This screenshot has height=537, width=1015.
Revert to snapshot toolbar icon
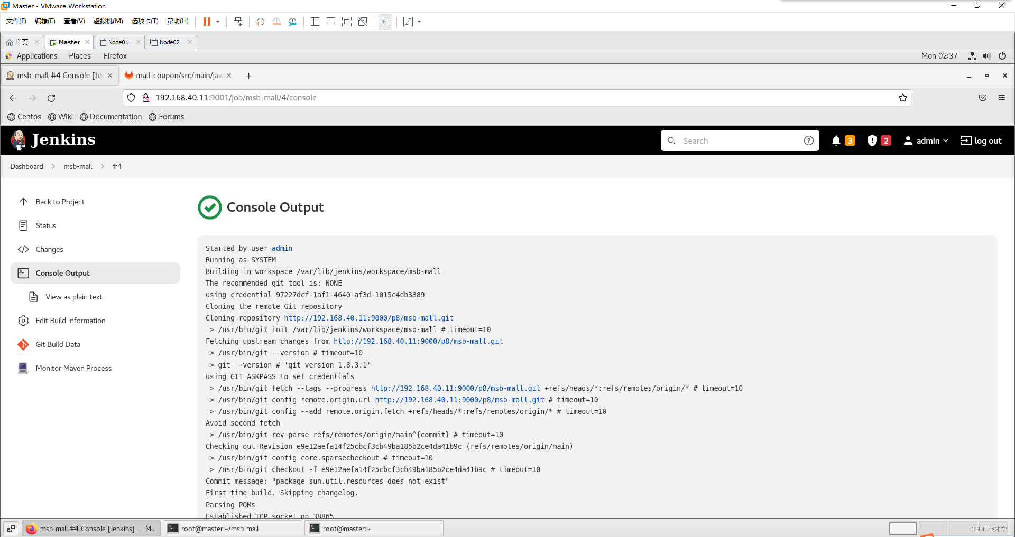[x=276, y=22]
